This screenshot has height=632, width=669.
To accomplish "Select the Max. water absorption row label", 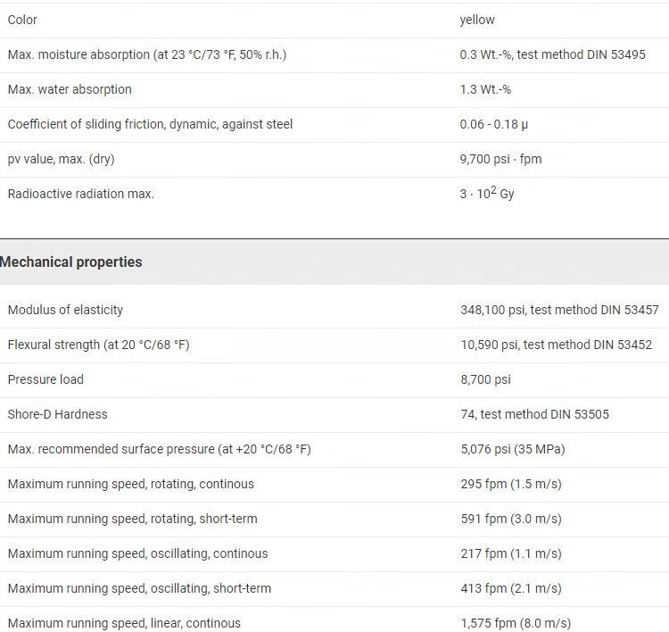I will coord(70,89).
